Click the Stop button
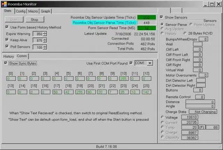 pos(34,19)
